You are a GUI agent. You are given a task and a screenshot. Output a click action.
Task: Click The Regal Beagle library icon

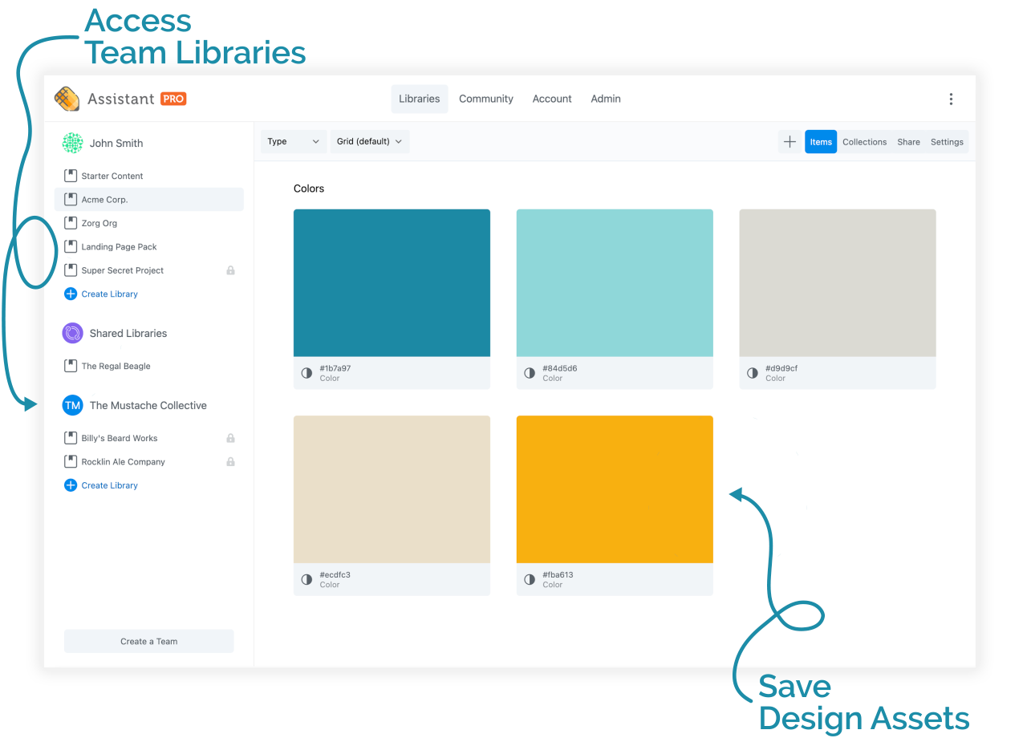[71, 366]
